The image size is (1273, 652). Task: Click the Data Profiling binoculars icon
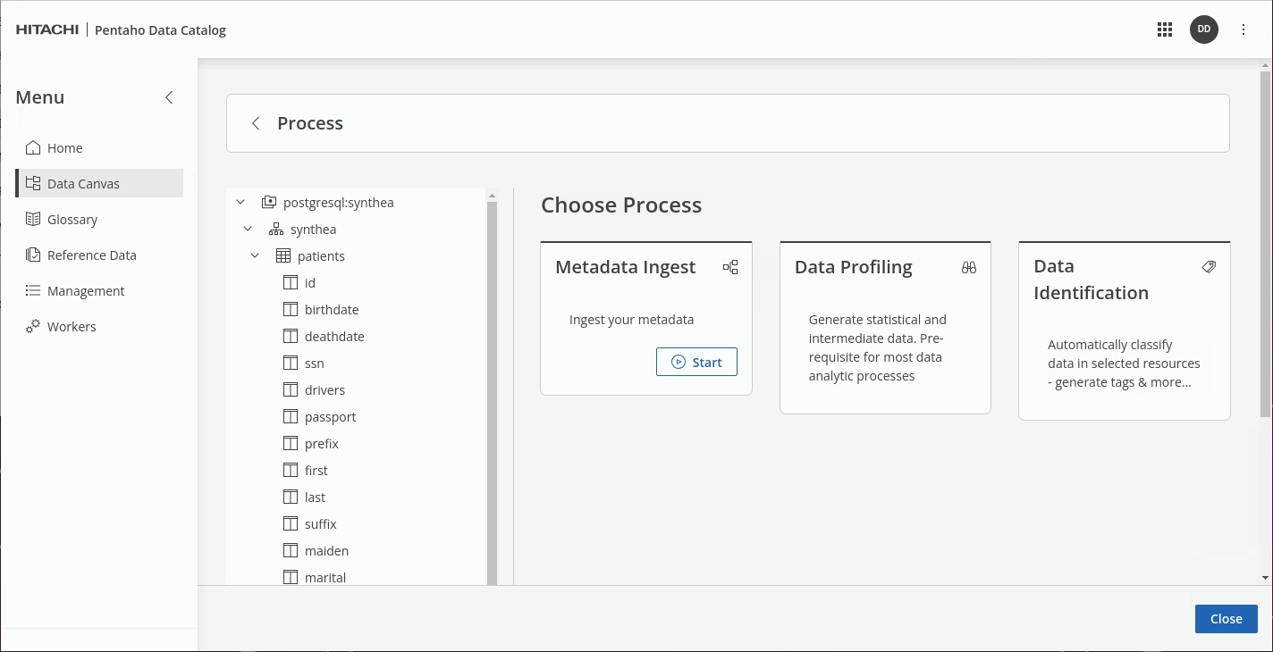click(969, 267)
